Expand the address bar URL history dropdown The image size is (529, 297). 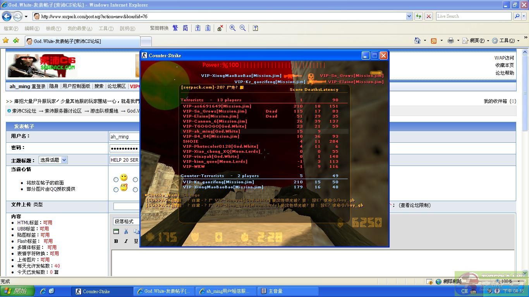click(409, 16)
